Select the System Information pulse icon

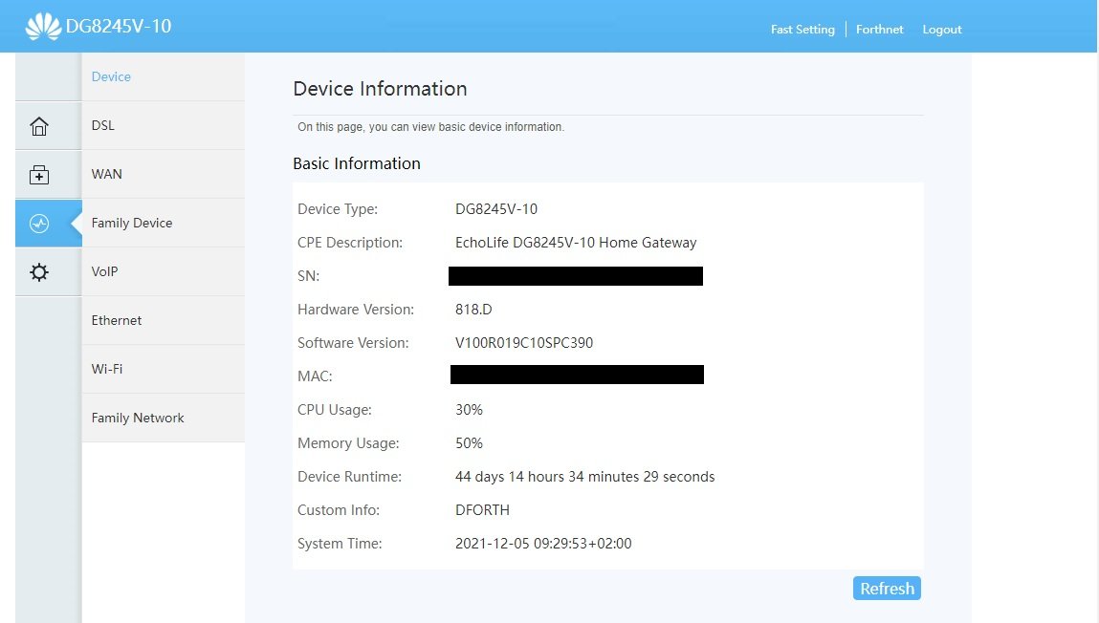click(x=39, y=224)
